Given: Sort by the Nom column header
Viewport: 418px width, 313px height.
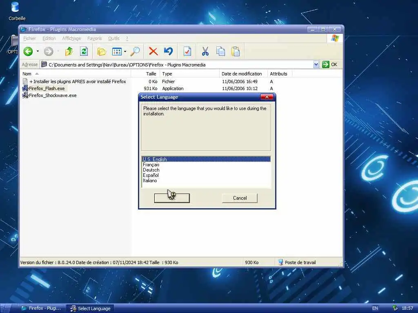Looking at the screenshot, I should tap(76, 74).
